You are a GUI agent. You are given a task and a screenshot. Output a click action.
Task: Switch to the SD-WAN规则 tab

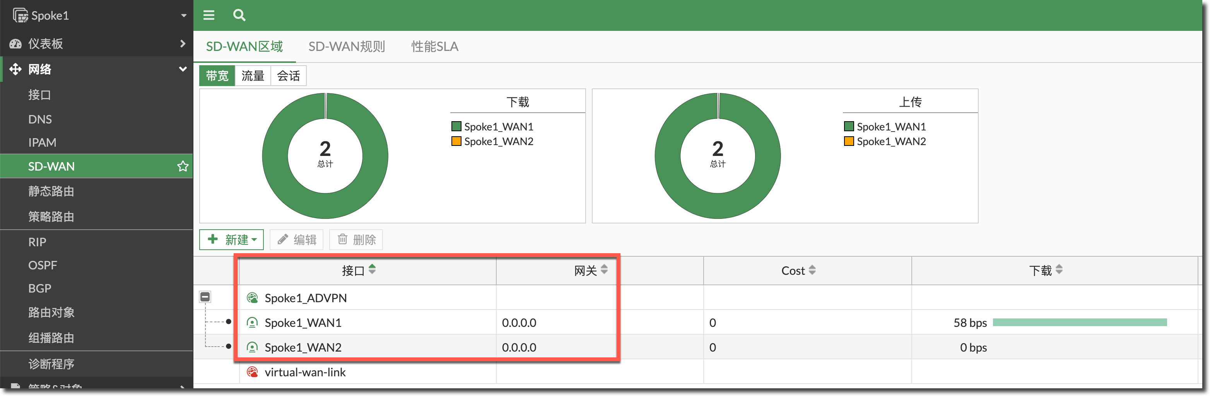(346, 46)
